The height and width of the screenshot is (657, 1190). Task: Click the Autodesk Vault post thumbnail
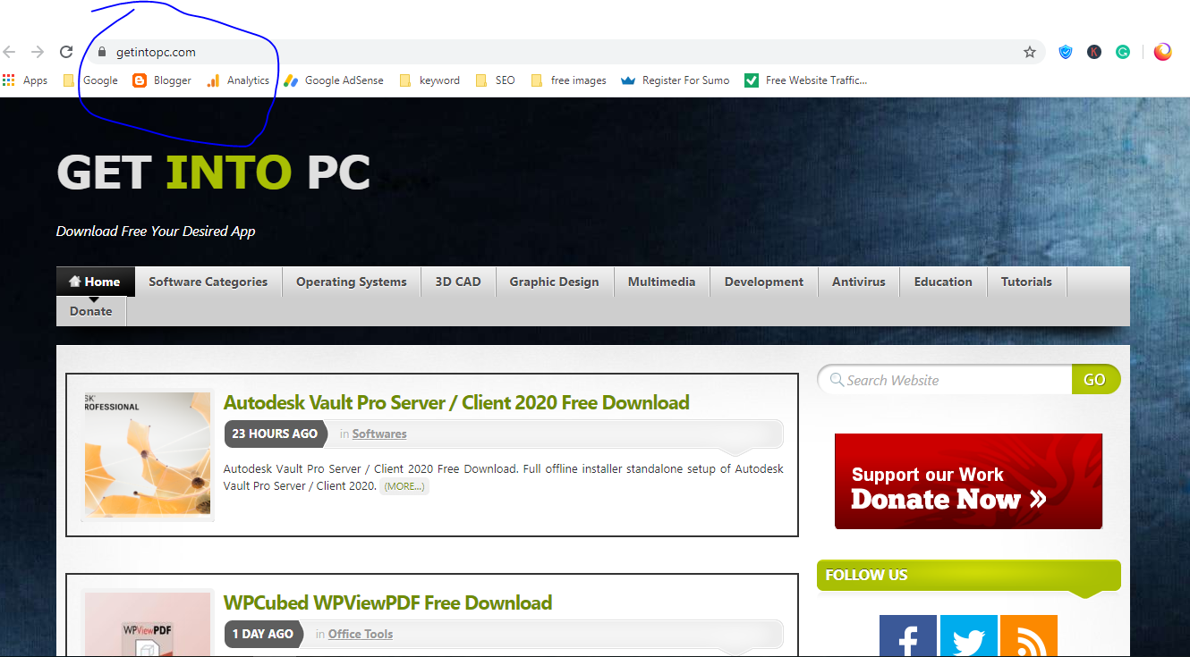pos(148,455)
